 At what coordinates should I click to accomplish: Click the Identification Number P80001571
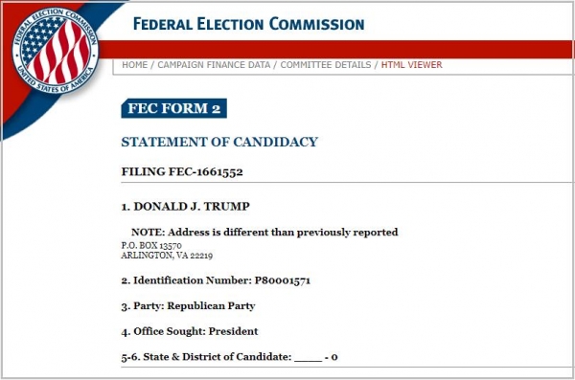pyautogui.click(x=216, y=280)
